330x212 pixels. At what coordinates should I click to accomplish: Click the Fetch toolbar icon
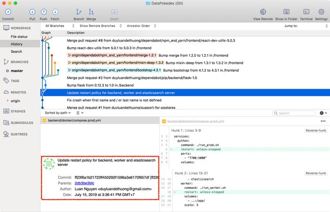[55, 12]
